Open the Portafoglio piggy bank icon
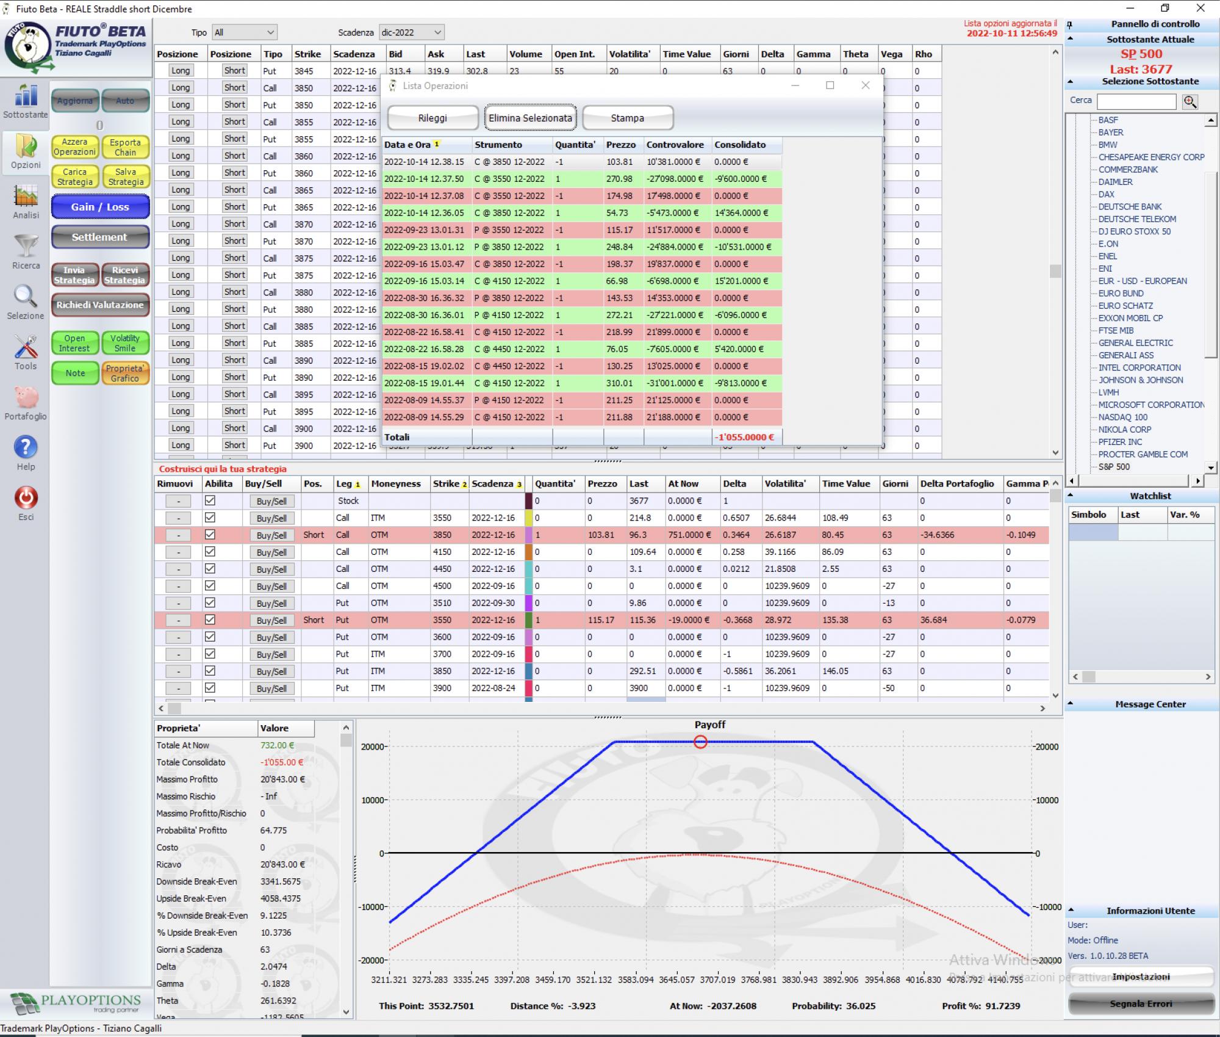This screenshot has width=1220, height=1037. click(x=26, y=398)
